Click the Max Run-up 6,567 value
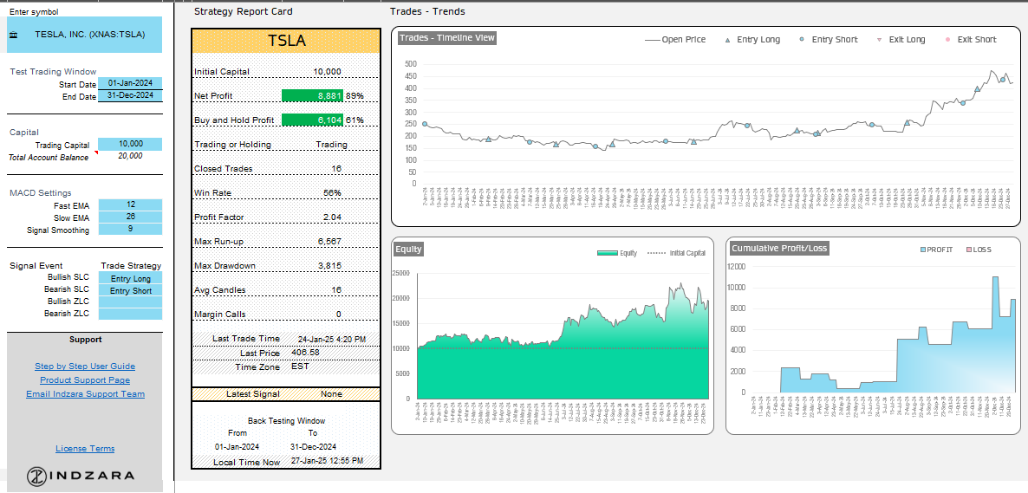Viewport: 1028px width, 493px height. tap(329, 241)
